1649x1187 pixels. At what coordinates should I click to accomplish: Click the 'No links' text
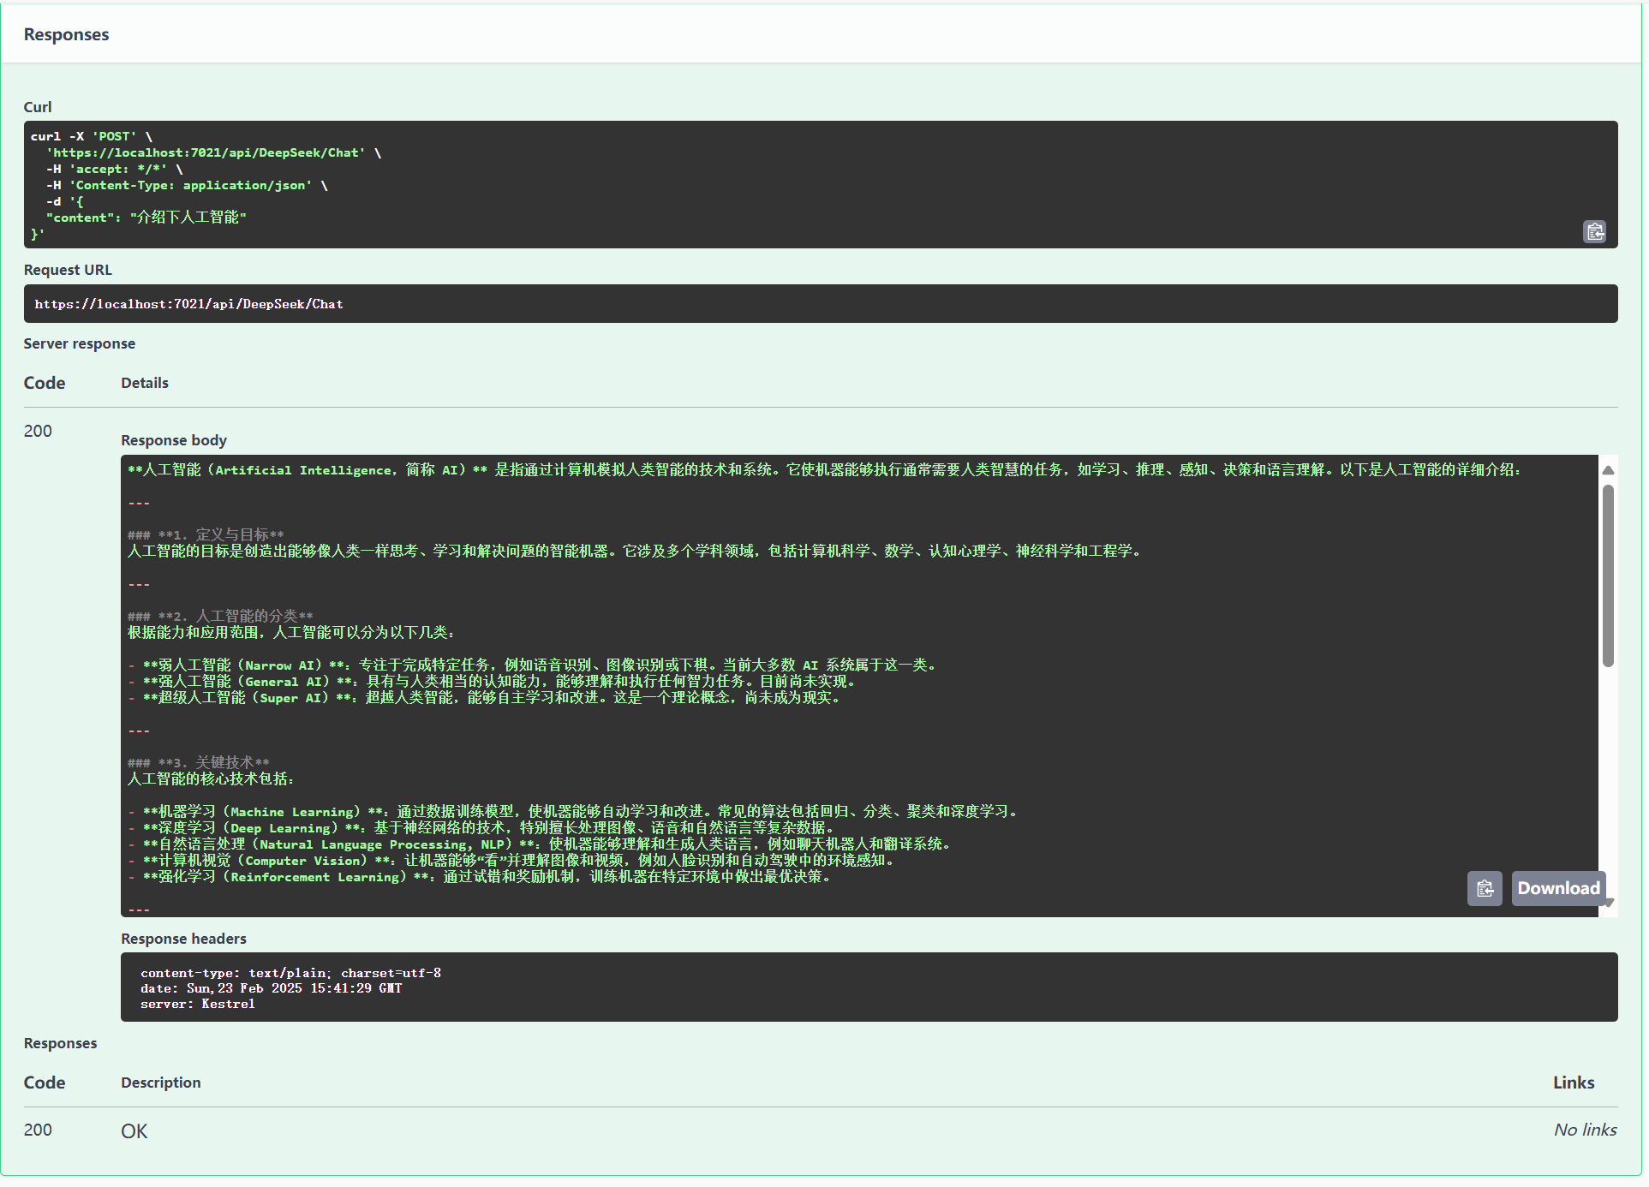(1584, 1130)
